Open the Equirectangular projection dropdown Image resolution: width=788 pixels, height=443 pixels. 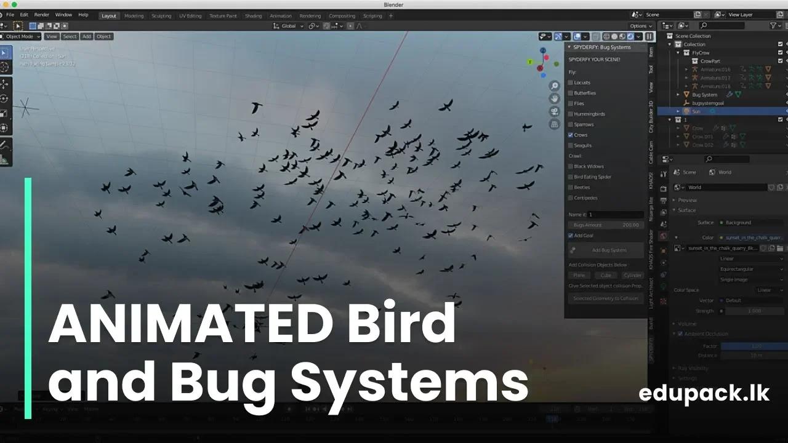click(x=748, y=269)
